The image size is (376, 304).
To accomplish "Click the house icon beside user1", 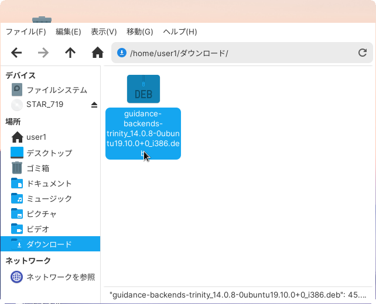I will click(x=17, y=137).
